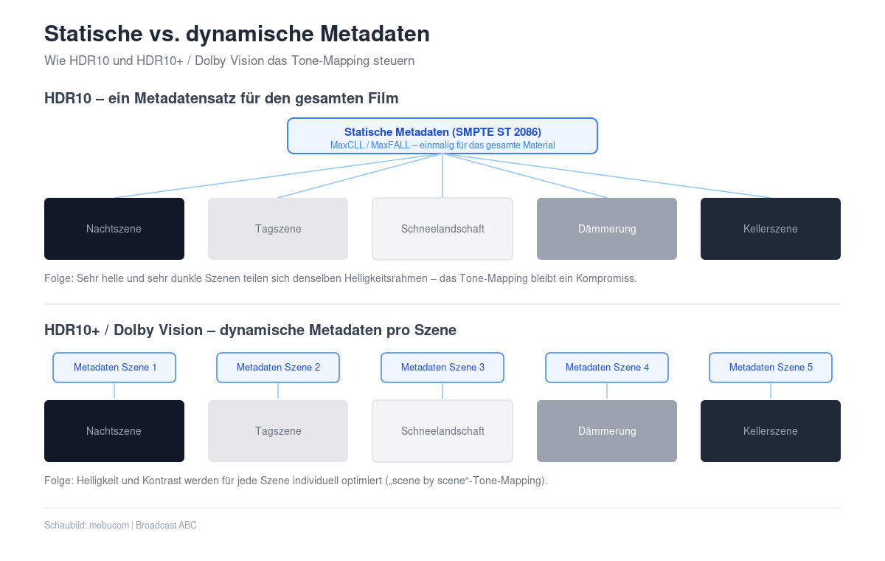Select the 'Metadaten Szene 1' box
Image resolution: width=885 pixels, height=561 pixels.
(x=114, y=368)
